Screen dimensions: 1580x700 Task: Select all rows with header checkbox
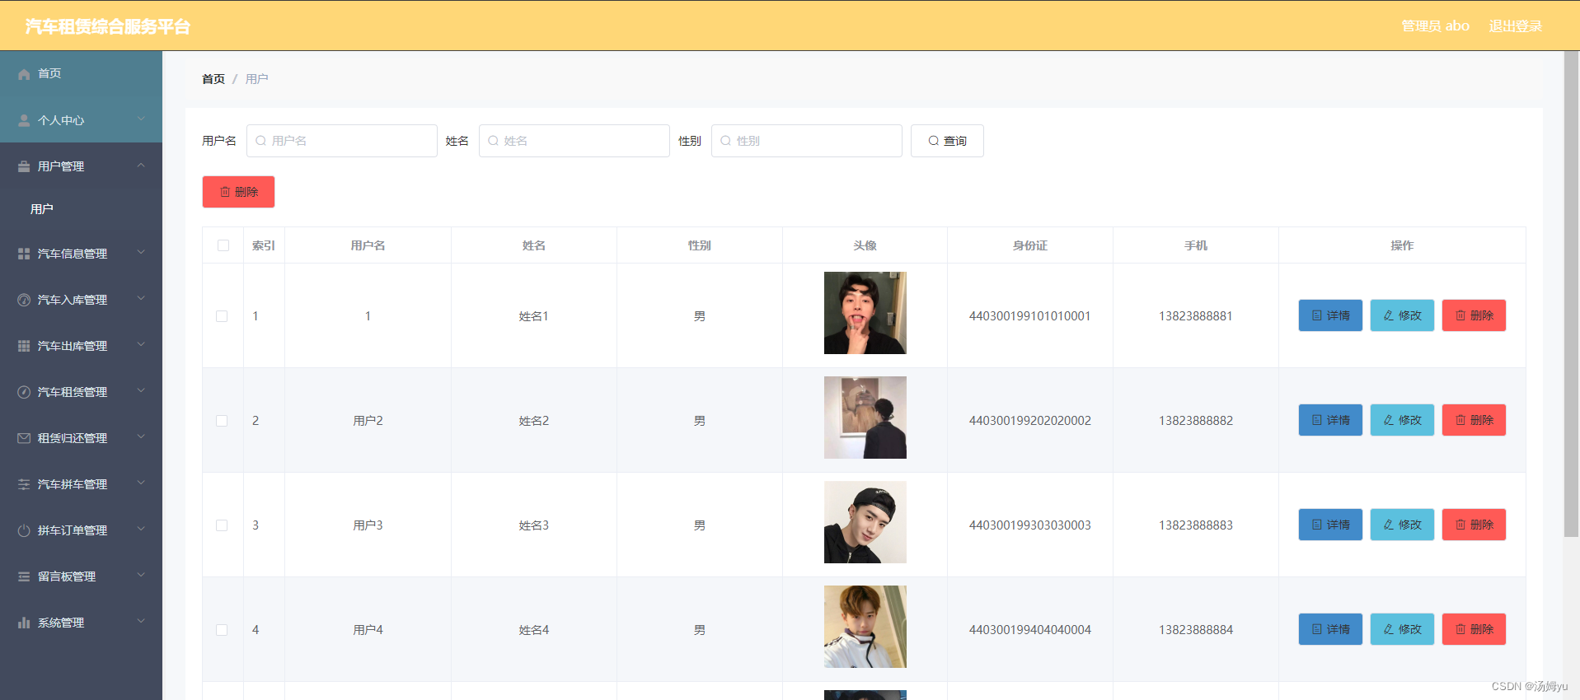pyautogui.click(x=223, y=245)
